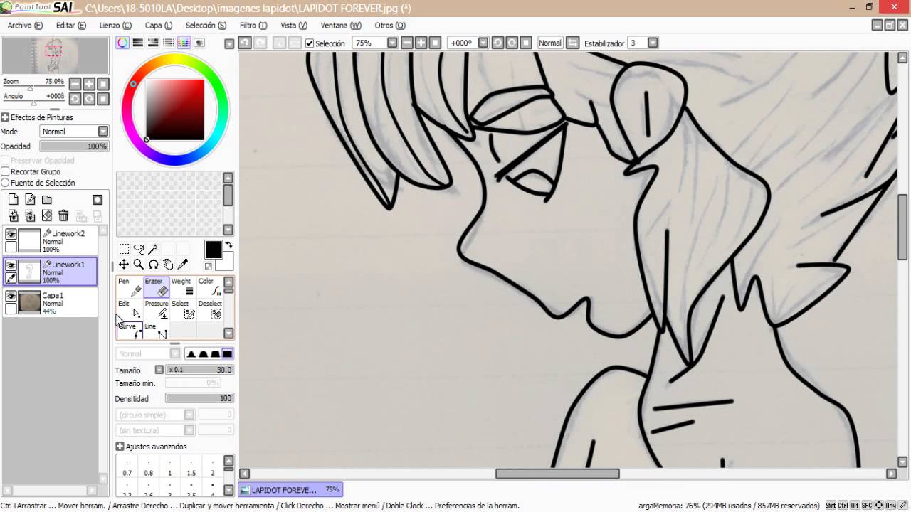
Task: Show the color wheel panel
Action: pyautogui.click(x=122, y=43)
